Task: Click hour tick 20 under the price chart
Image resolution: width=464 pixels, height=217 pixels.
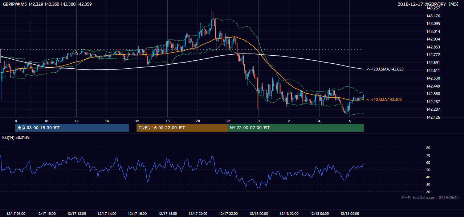Action: (x=198, y=121)
